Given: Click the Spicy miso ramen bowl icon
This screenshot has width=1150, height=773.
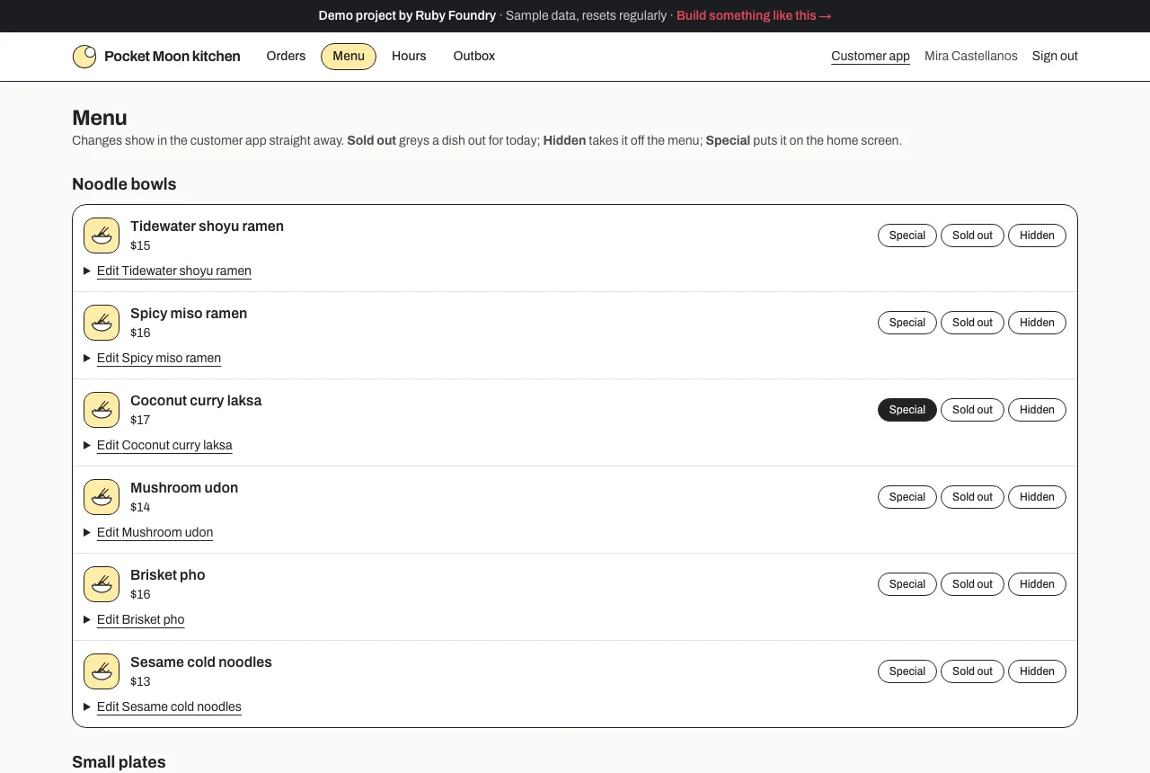Looking at the screenshot, I should pos(102,323).
